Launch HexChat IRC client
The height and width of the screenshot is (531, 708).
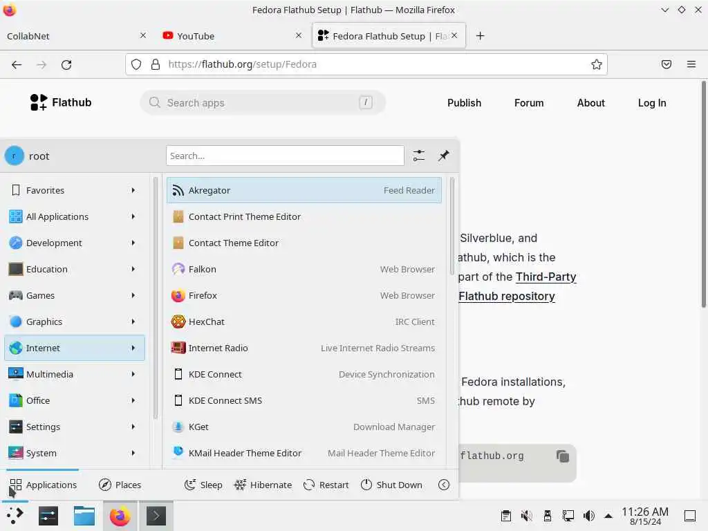(x=304, y=322)
